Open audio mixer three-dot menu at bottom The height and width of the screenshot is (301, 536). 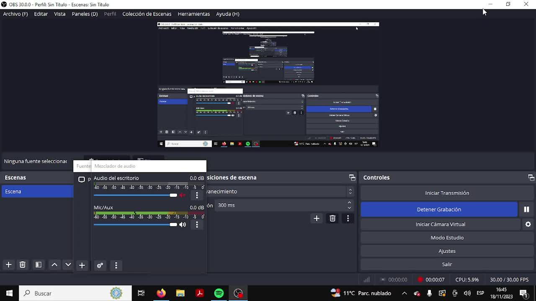tap(116, 265)
